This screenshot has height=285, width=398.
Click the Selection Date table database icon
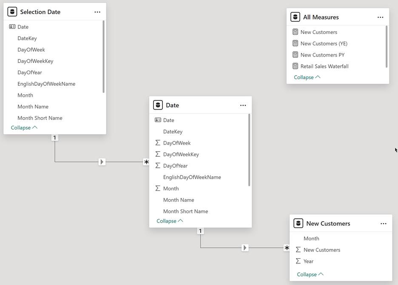coord(12,12)
